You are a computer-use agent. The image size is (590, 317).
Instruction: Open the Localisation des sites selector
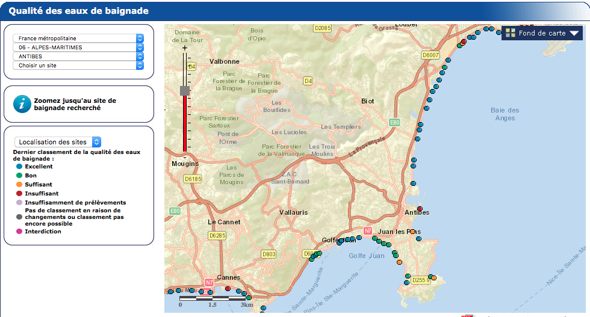(58, 142)
